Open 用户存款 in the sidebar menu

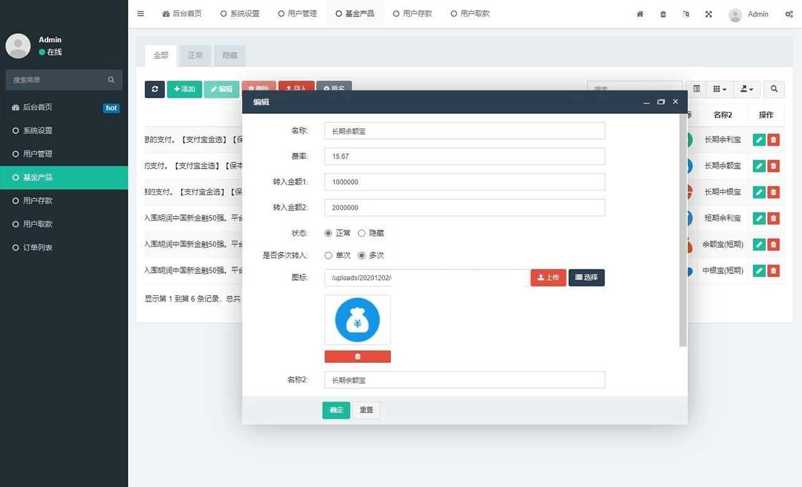[x=38, y=201]
